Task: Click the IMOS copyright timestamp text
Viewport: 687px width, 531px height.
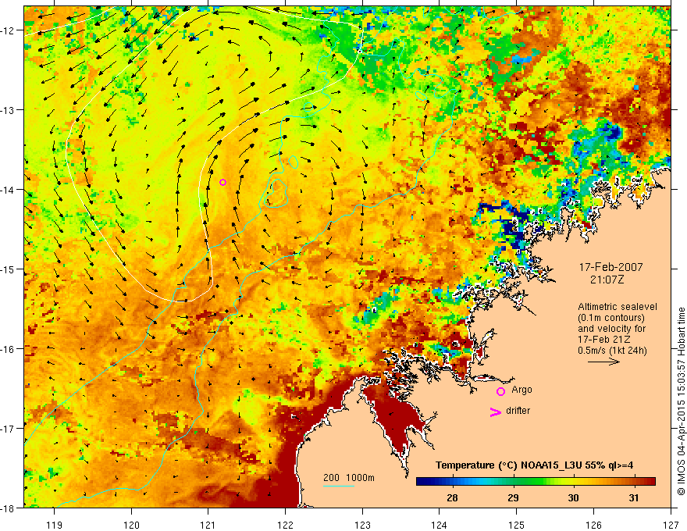Action: pos(681,402)
